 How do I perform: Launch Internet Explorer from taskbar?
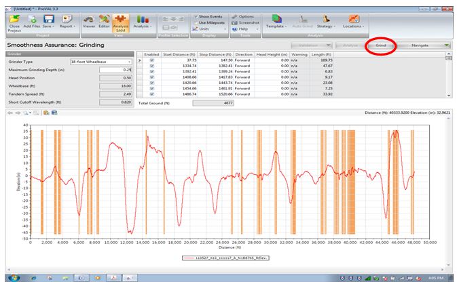(x=33, y=278)
